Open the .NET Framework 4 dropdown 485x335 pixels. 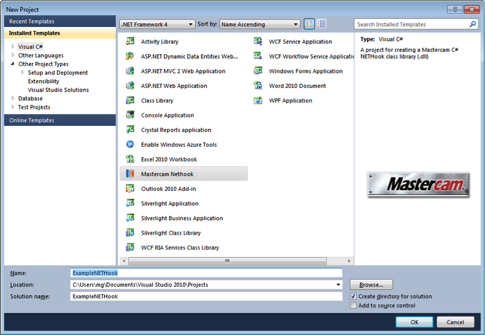[157, 24]
